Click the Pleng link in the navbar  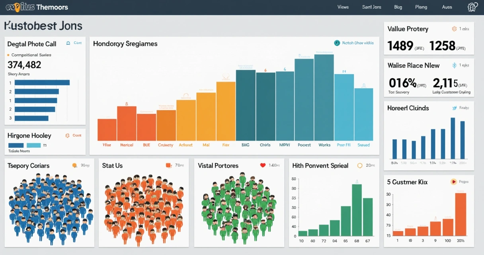[x=421, y=7]
